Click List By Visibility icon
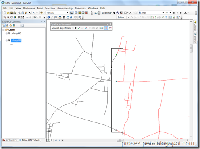 11,25
